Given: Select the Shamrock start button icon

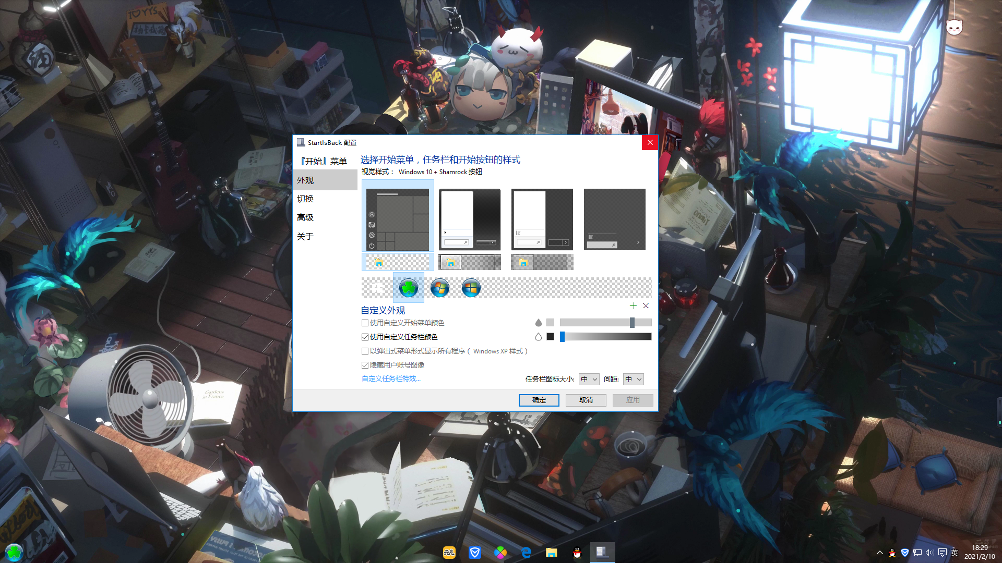Looking at the screenshot, I should coord(408,288).
